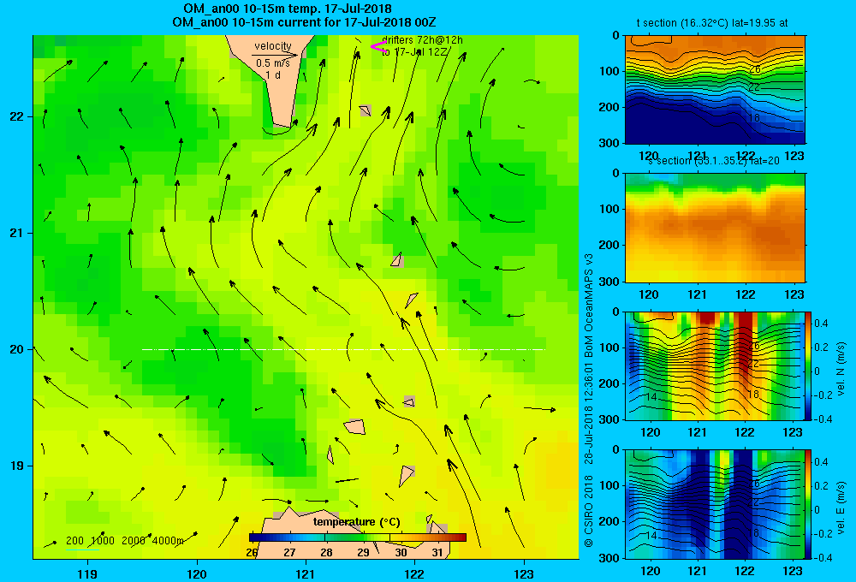856x582 pixels.
Task: Click longitude label '121' under main map
Action: (306, 573)
